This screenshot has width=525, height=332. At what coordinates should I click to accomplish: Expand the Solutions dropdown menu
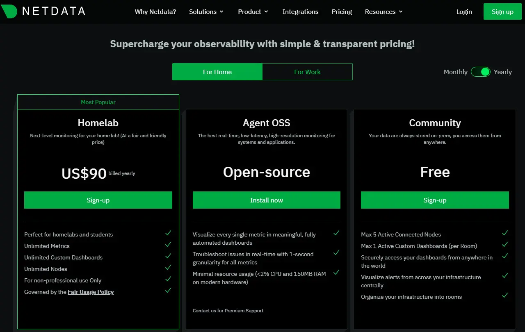[206, 12]
